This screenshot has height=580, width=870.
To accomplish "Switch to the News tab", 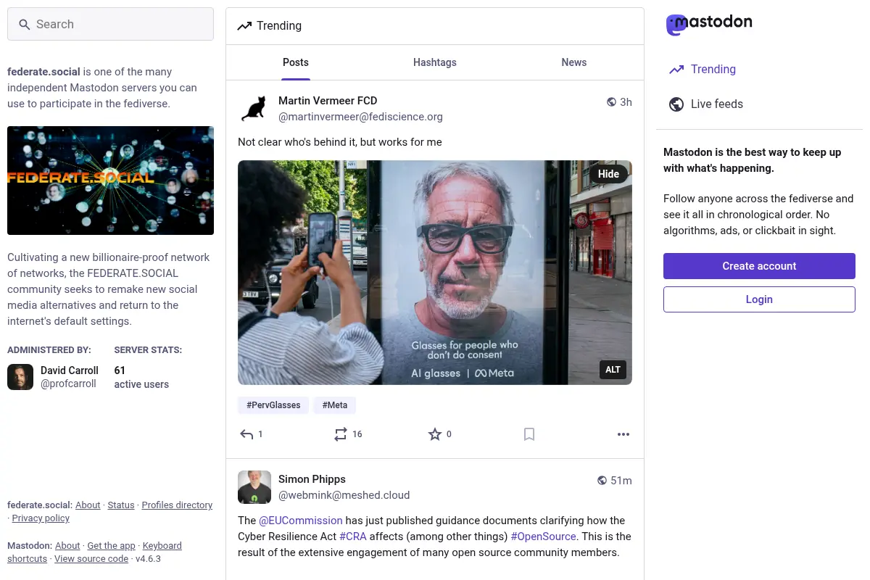I will tap(574, 62).
